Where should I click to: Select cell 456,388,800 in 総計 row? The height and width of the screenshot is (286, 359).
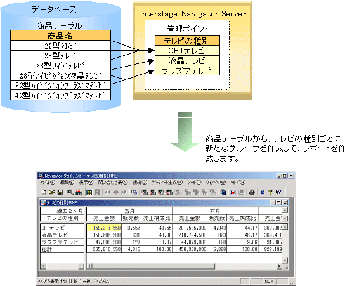190,249
